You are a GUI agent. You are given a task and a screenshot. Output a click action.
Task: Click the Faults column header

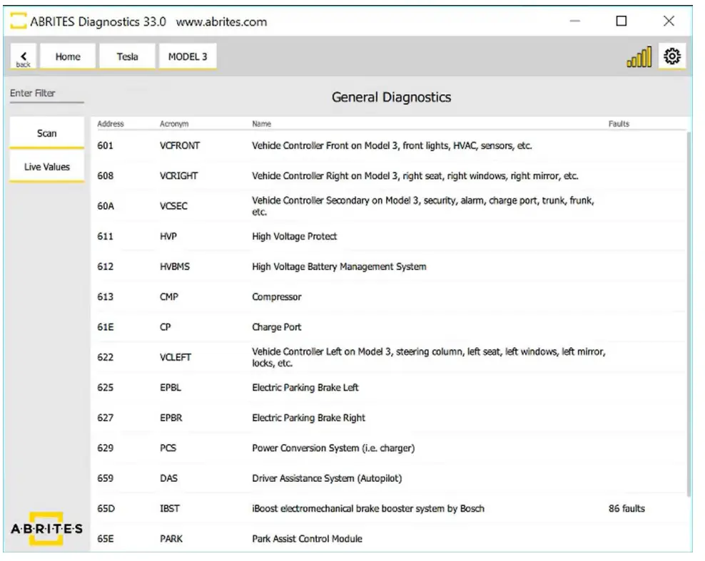(617, 123)
